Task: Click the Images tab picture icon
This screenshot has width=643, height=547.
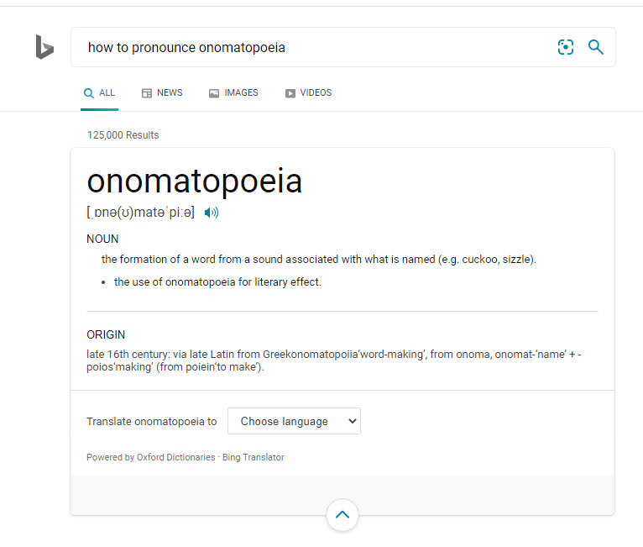Action: pos(214,93)
